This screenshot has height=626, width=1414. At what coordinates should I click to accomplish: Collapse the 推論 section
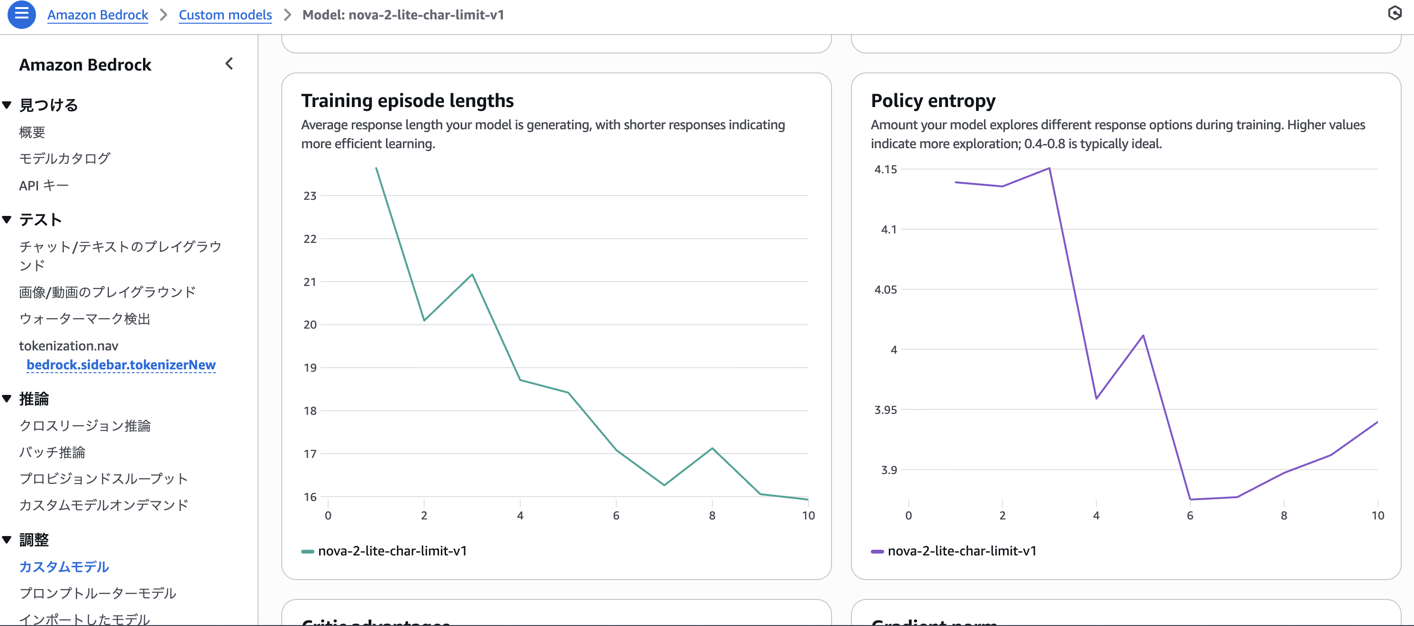[7, 399]
